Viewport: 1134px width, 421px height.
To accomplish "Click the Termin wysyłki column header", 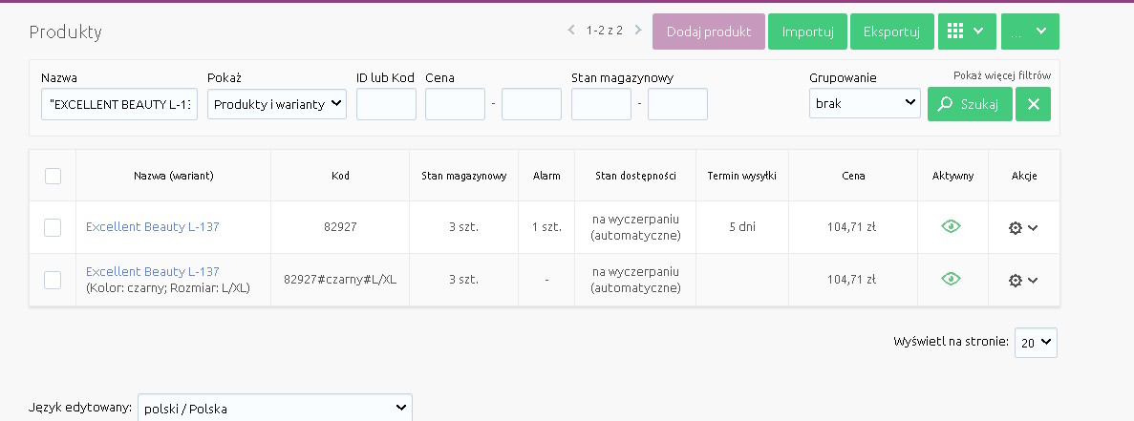I will pyautogui.click(x=742, y=176).
